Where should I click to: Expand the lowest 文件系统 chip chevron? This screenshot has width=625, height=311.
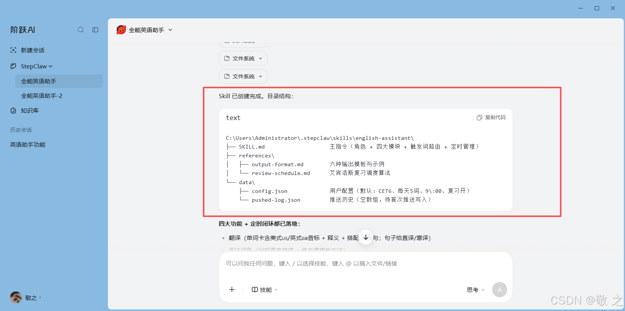[261, 76]
